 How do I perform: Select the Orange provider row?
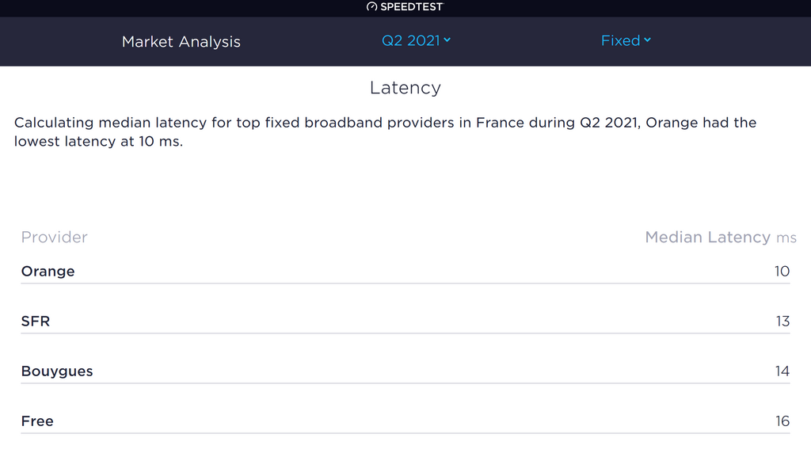pyautogui.click(x=405, y=271)
